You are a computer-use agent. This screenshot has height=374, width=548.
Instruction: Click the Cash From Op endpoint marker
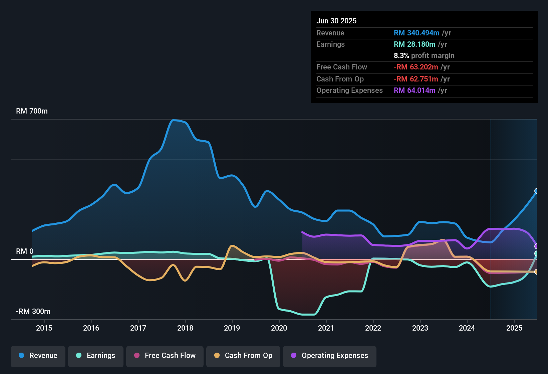click(x=537, y=272)
